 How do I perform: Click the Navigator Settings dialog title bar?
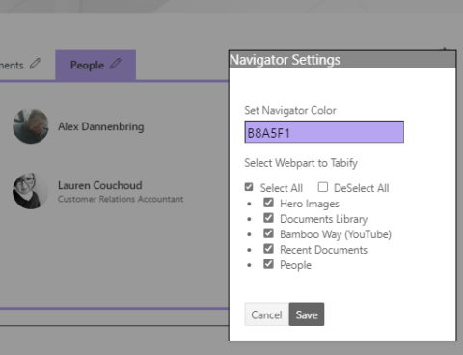(x=342, y=60)
